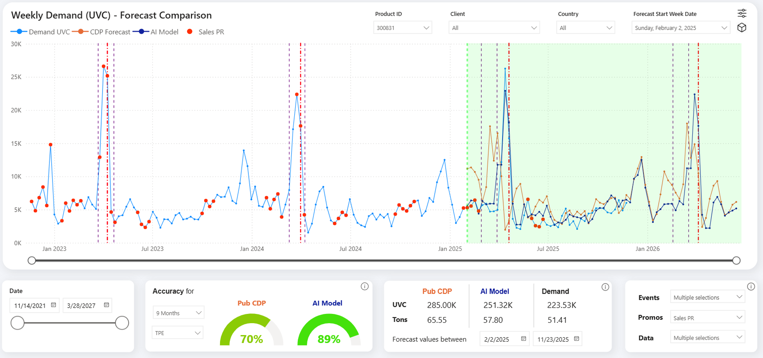Click the AI Model 89% accuracy gauge
Image resolution: width=763 pixels, height=358 pixels.
click(x=329, y=329)
